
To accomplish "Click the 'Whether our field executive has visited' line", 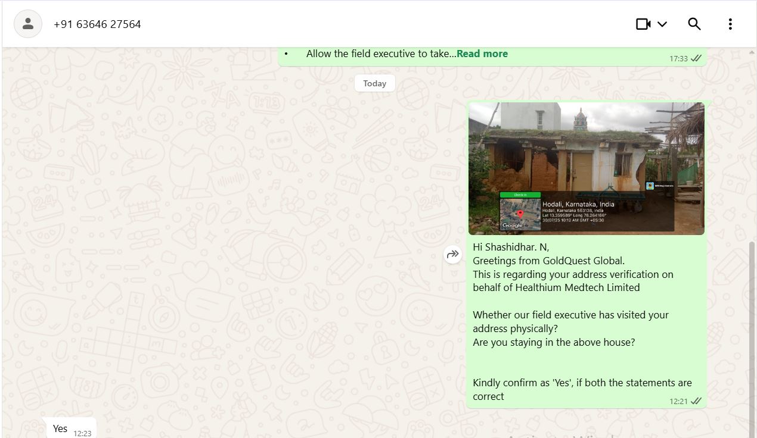I will 570,315.
